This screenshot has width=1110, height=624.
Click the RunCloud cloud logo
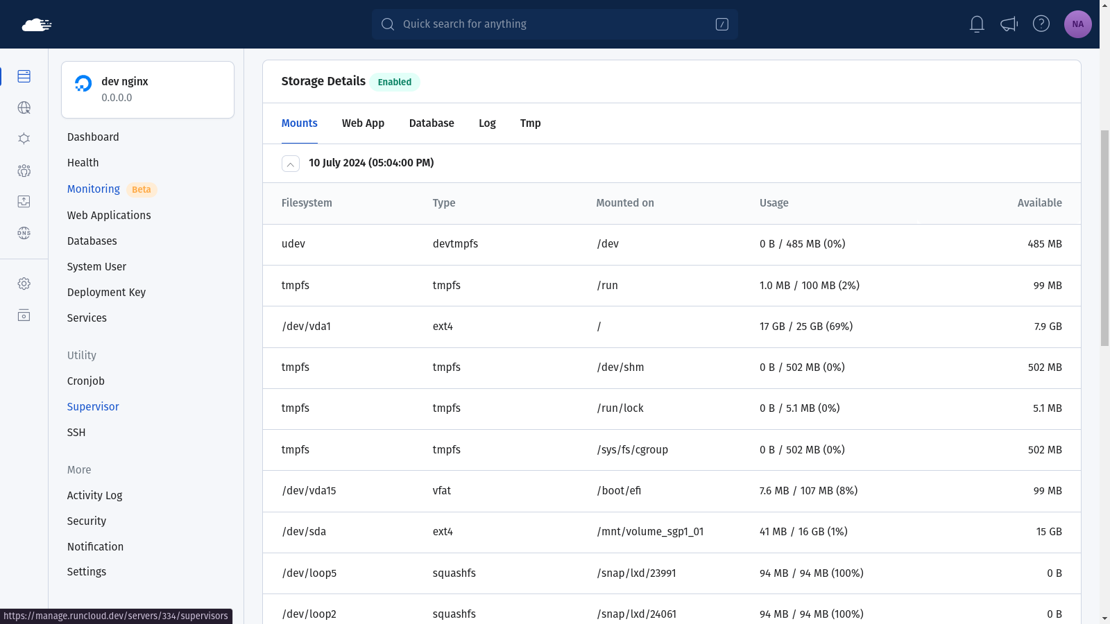click(37, 25)
